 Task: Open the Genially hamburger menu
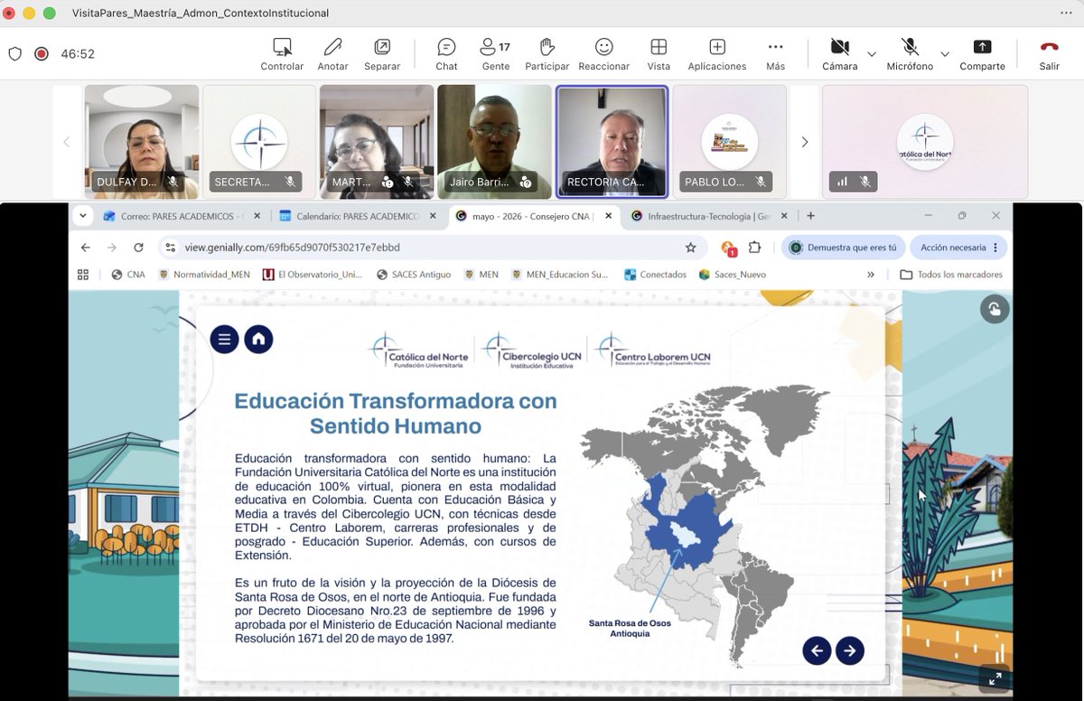(224, 340)
